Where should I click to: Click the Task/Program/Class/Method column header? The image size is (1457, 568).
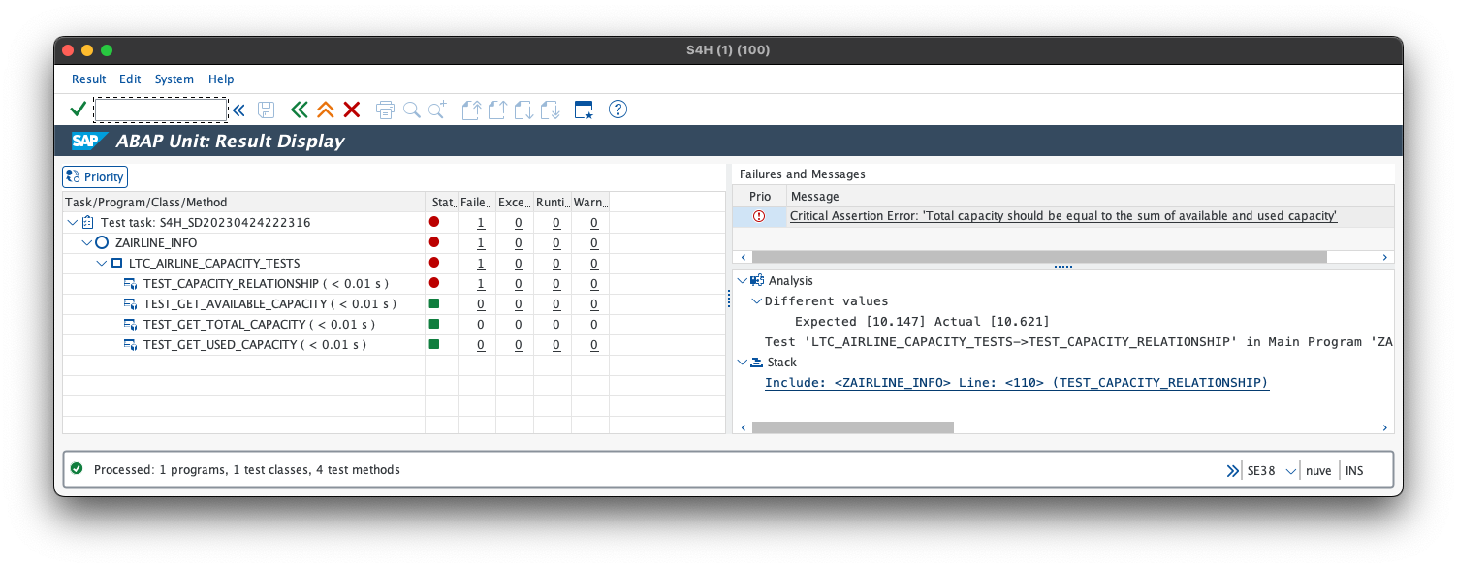pyautogui.click(x=243, y=203)
